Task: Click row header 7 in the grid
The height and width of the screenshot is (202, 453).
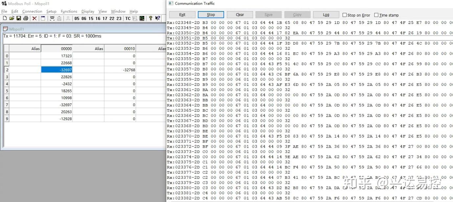Action: (x=7, y=105)
